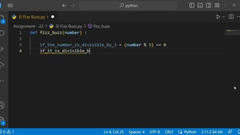Screen dimensions: 240x135
Task: Toggle the bottom panel layout icon
Action: coord(200,5)
